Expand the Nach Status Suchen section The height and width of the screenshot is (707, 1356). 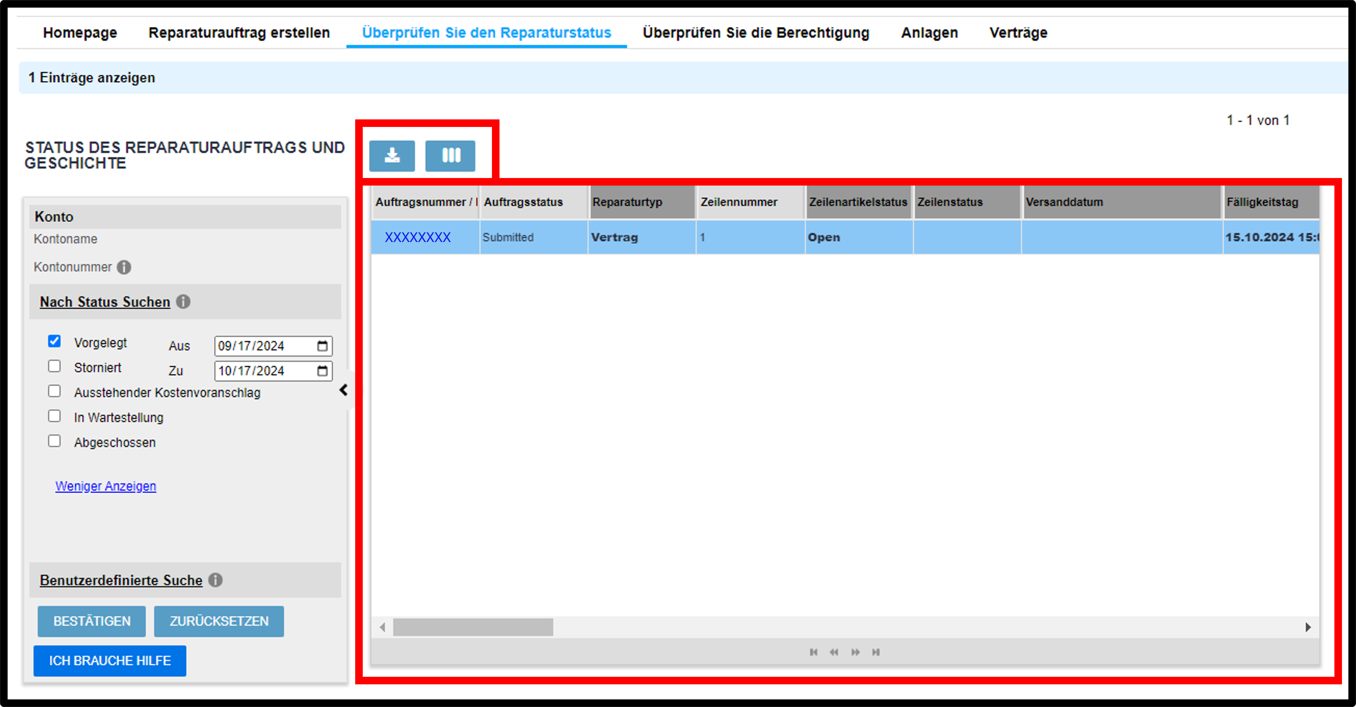[x=105, y=302]
